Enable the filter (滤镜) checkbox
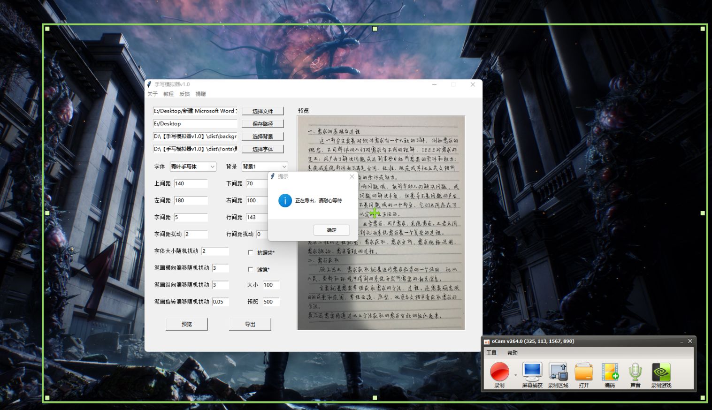The height and width of the screenshot is (410, 712). [251, 270]
